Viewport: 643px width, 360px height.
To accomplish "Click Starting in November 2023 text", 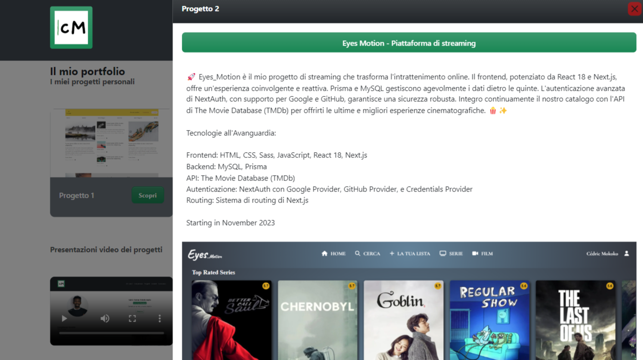I will click(x=230, y=223).
